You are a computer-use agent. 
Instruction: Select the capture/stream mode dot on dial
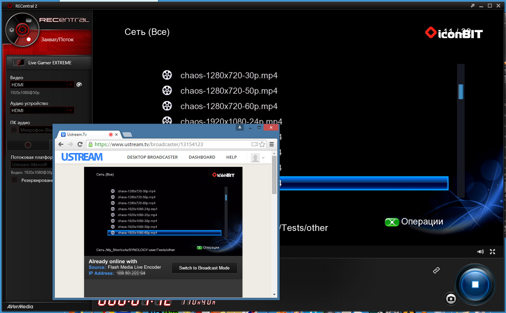[x=29, y=40]
